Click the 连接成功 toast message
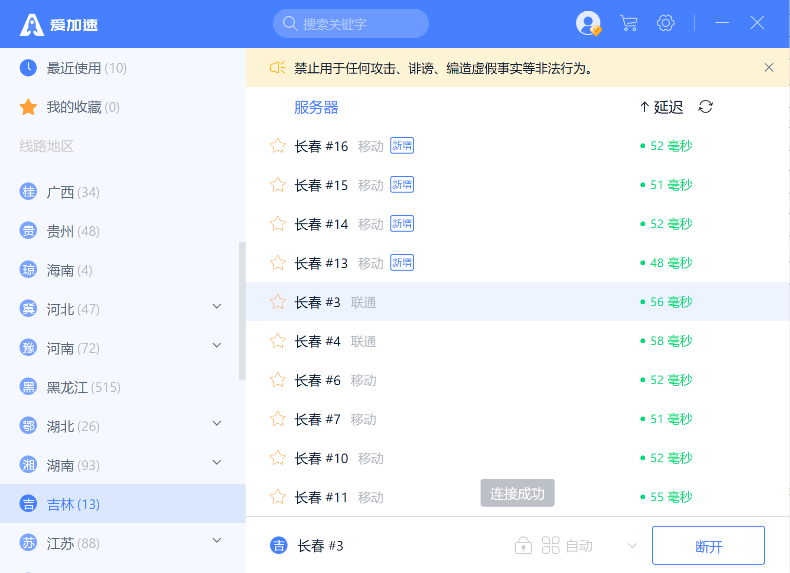The width and height of the screenshot is (790, 573). [517, 493]
